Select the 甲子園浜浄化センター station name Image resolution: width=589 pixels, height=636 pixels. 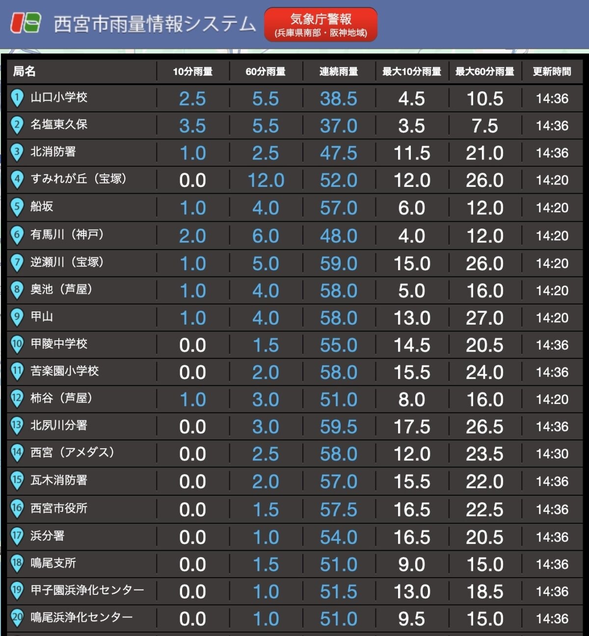[87, 590]
